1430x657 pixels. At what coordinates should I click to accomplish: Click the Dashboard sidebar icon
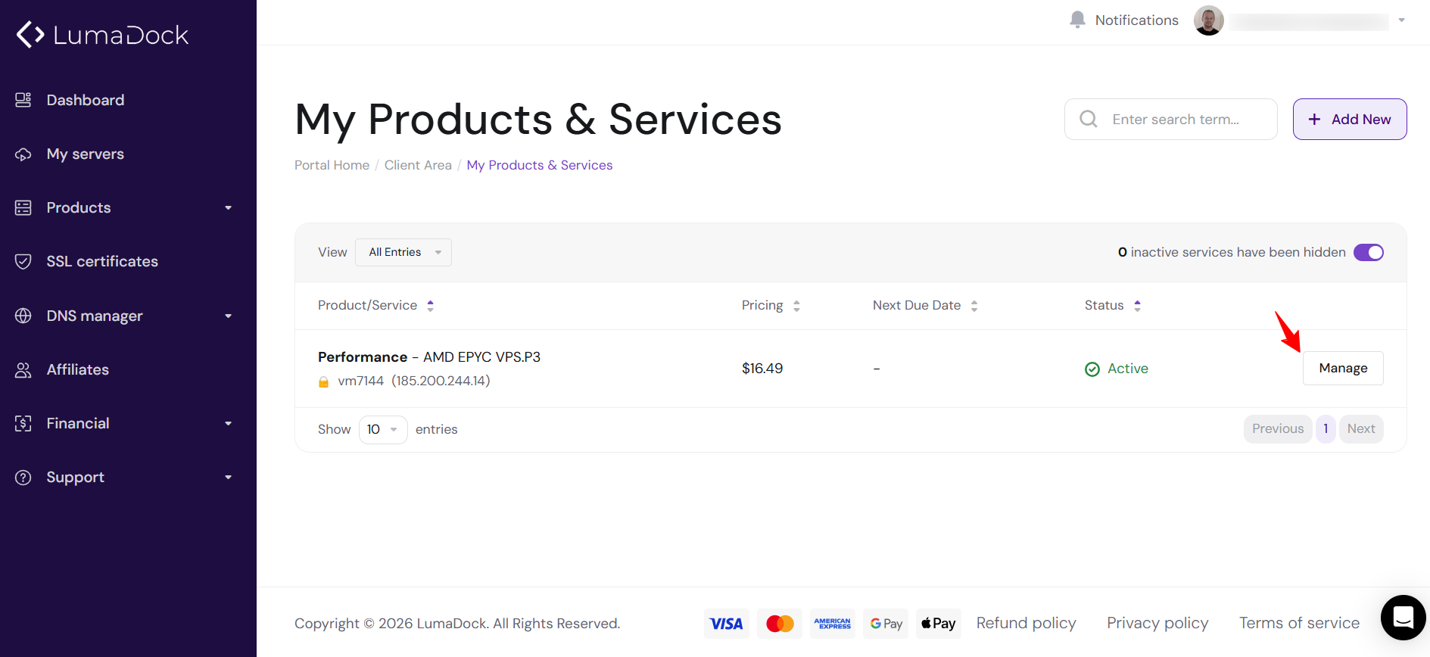click(23, 100)
